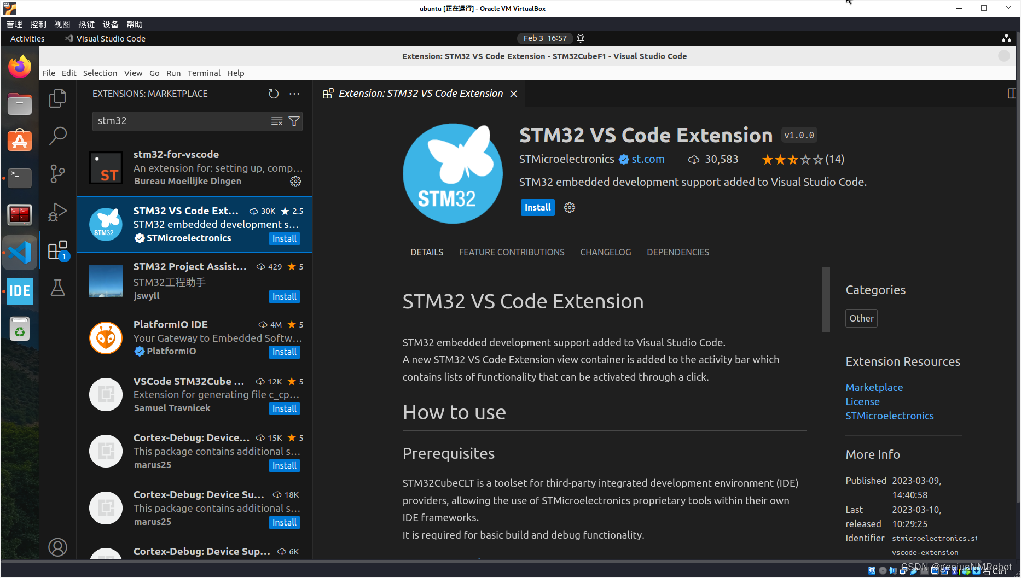Clear the extension search results filter

coord(277,121)
